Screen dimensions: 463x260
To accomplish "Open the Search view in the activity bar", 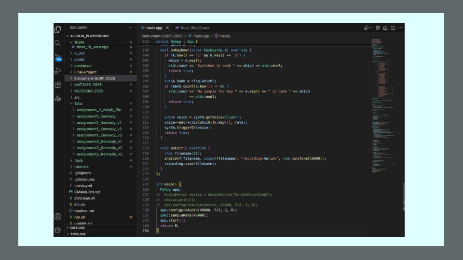I will 58,43.
